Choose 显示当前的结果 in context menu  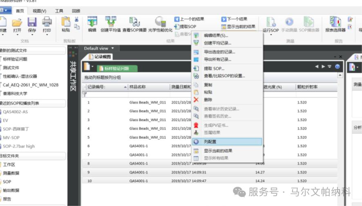pos(227,151)
